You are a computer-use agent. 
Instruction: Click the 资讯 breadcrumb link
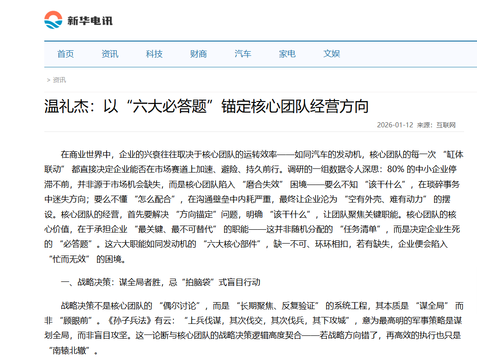coord(59,79)
